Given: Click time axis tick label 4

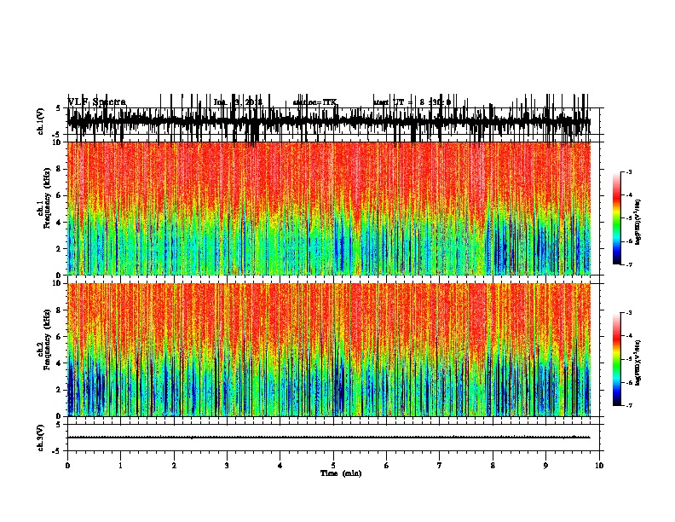Looking at the screenshot, I should coord(280,466).
